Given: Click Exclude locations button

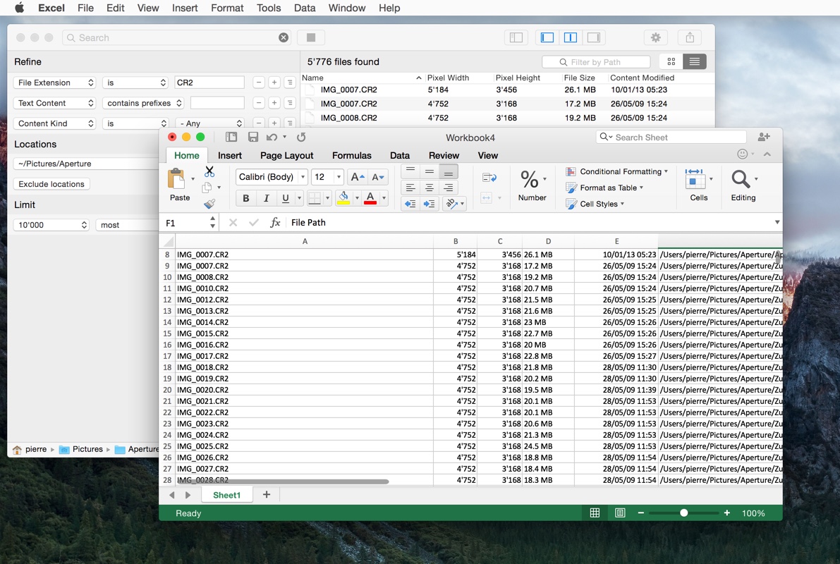Looking at the screenshot, I should coord(51,183).
